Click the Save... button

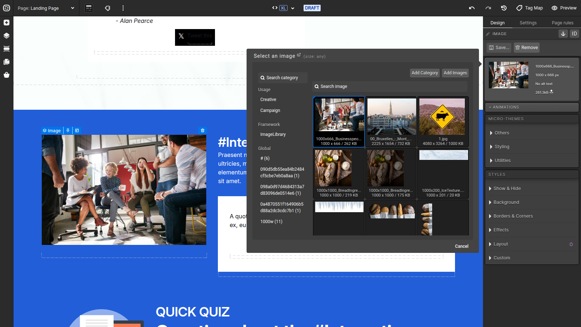coord(499,48)
